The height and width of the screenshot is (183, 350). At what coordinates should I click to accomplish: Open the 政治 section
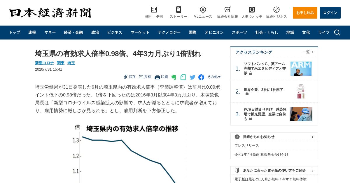point(95,33)
